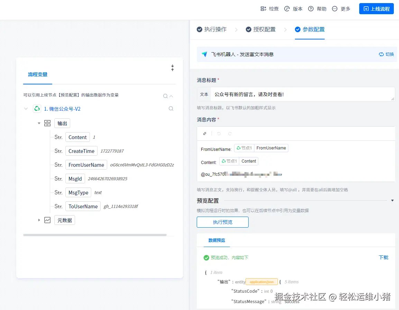399x310 pixels.
Task: Collapse variable list with the up chevron
Action: 171,96
